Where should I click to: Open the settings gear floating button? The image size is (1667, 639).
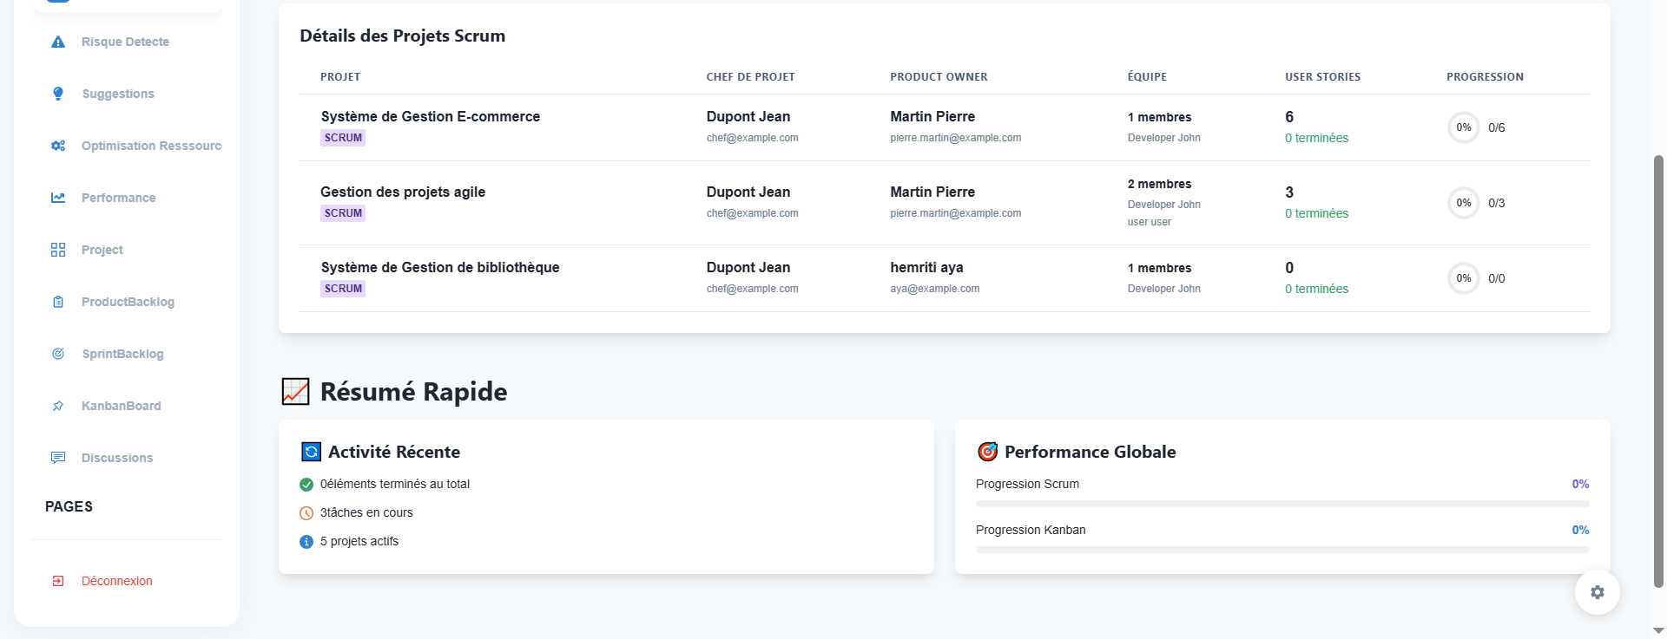click(1598, 592)
